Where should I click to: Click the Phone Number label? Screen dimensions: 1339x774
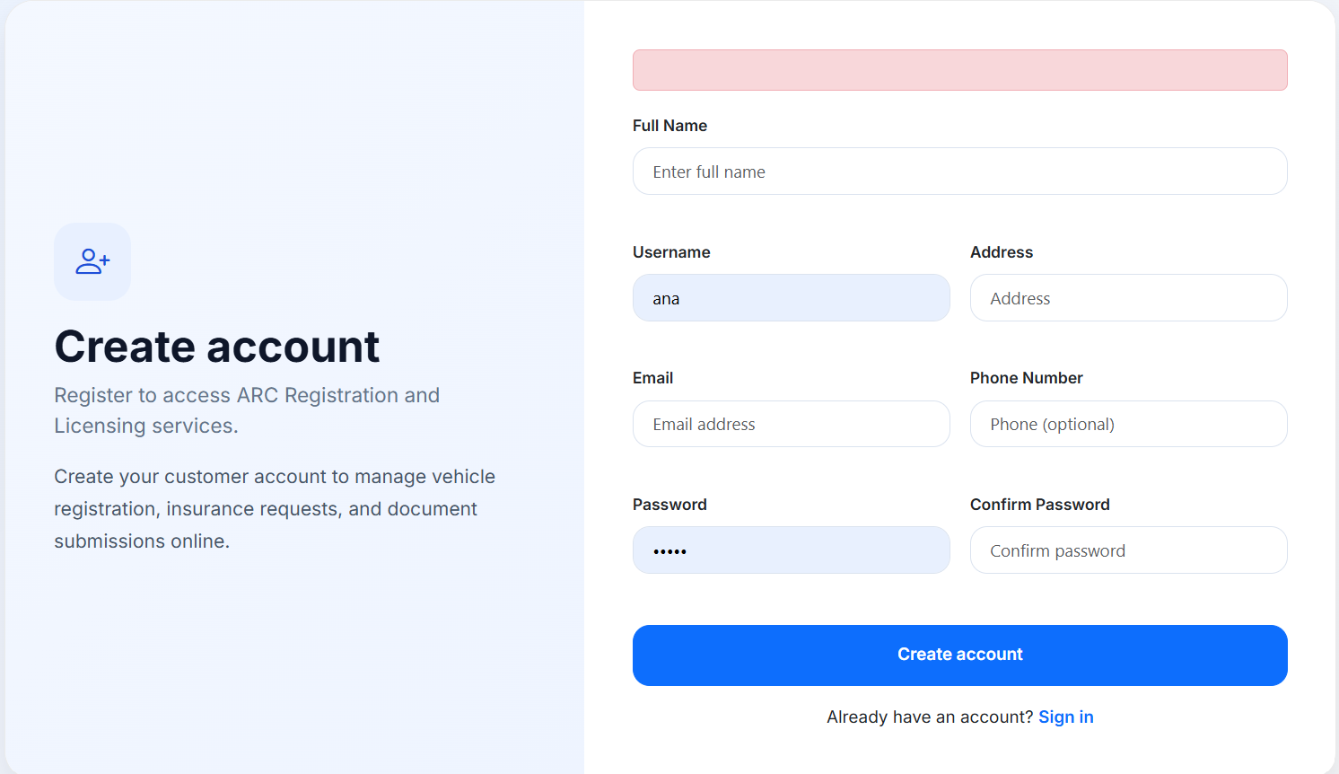pos(1026,378)
